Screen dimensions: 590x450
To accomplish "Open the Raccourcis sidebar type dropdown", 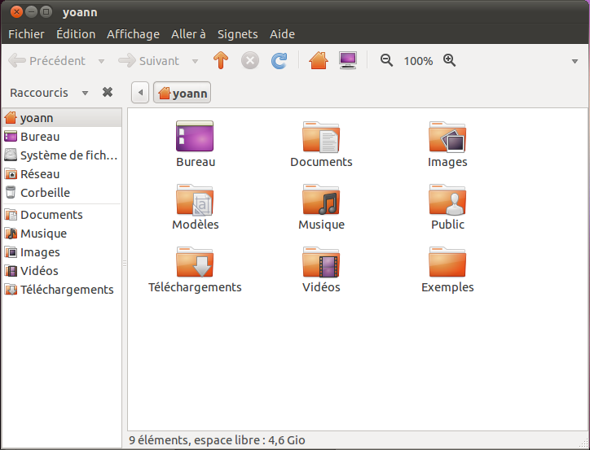I will pos(85,93).
